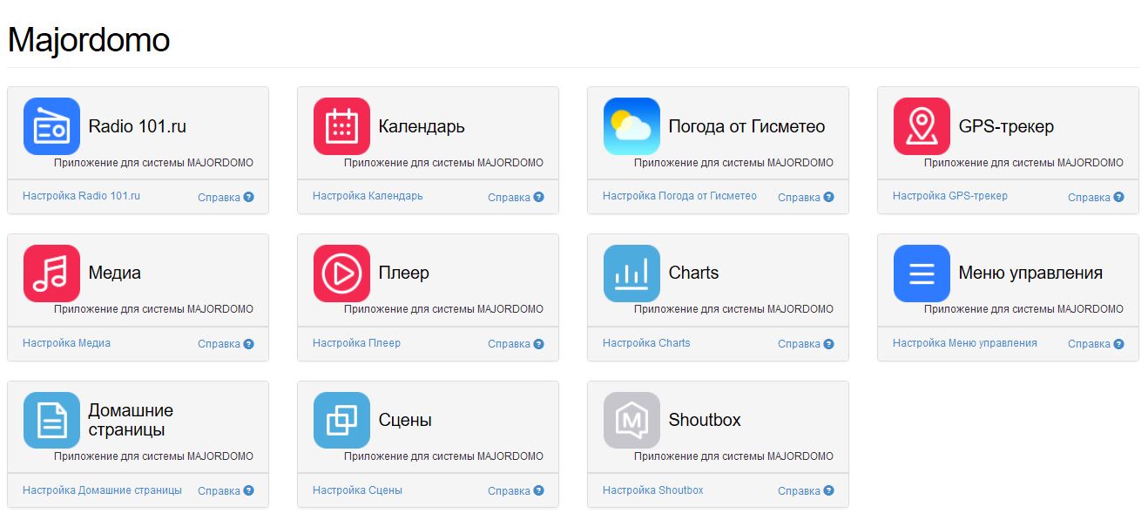Click the Меню управления hamburger icon
This screenshot has height=520, width=1148.
922,274
